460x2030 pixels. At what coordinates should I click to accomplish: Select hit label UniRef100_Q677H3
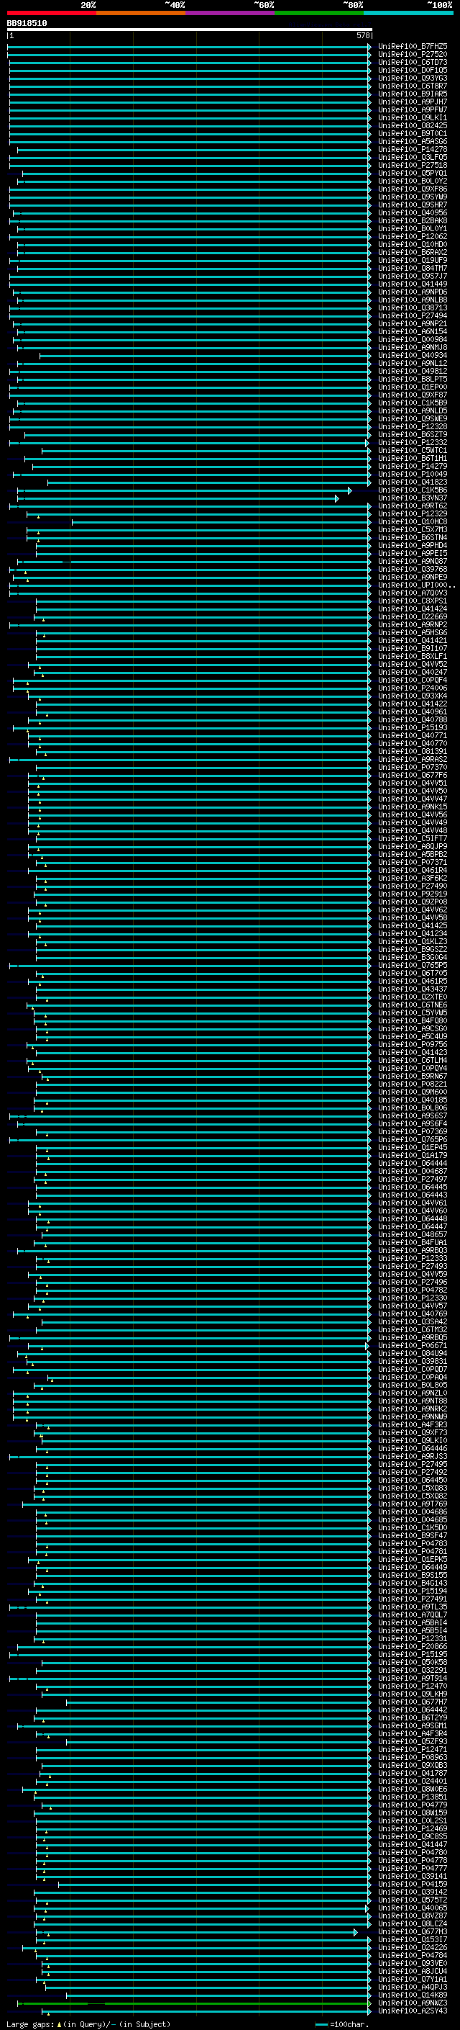pos(412,1931)
